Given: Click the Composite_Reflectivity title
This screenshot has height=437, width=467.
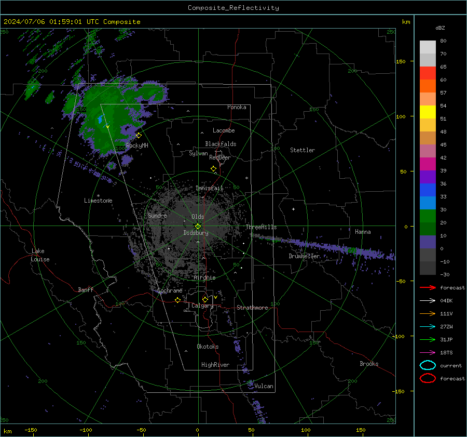Looking at the screenshot, I should [233, 8].
